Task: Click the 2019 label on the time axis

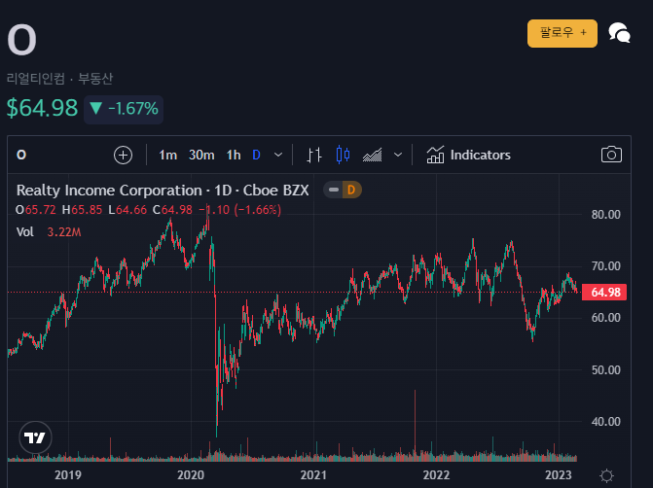Action: pyautogui.click(x=68, y=475)
